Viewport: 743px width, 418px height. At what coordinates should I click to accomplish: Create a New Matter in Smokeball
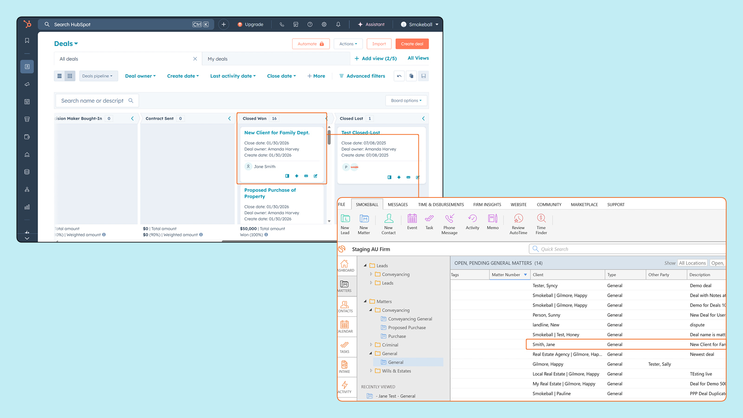[364, 224]
